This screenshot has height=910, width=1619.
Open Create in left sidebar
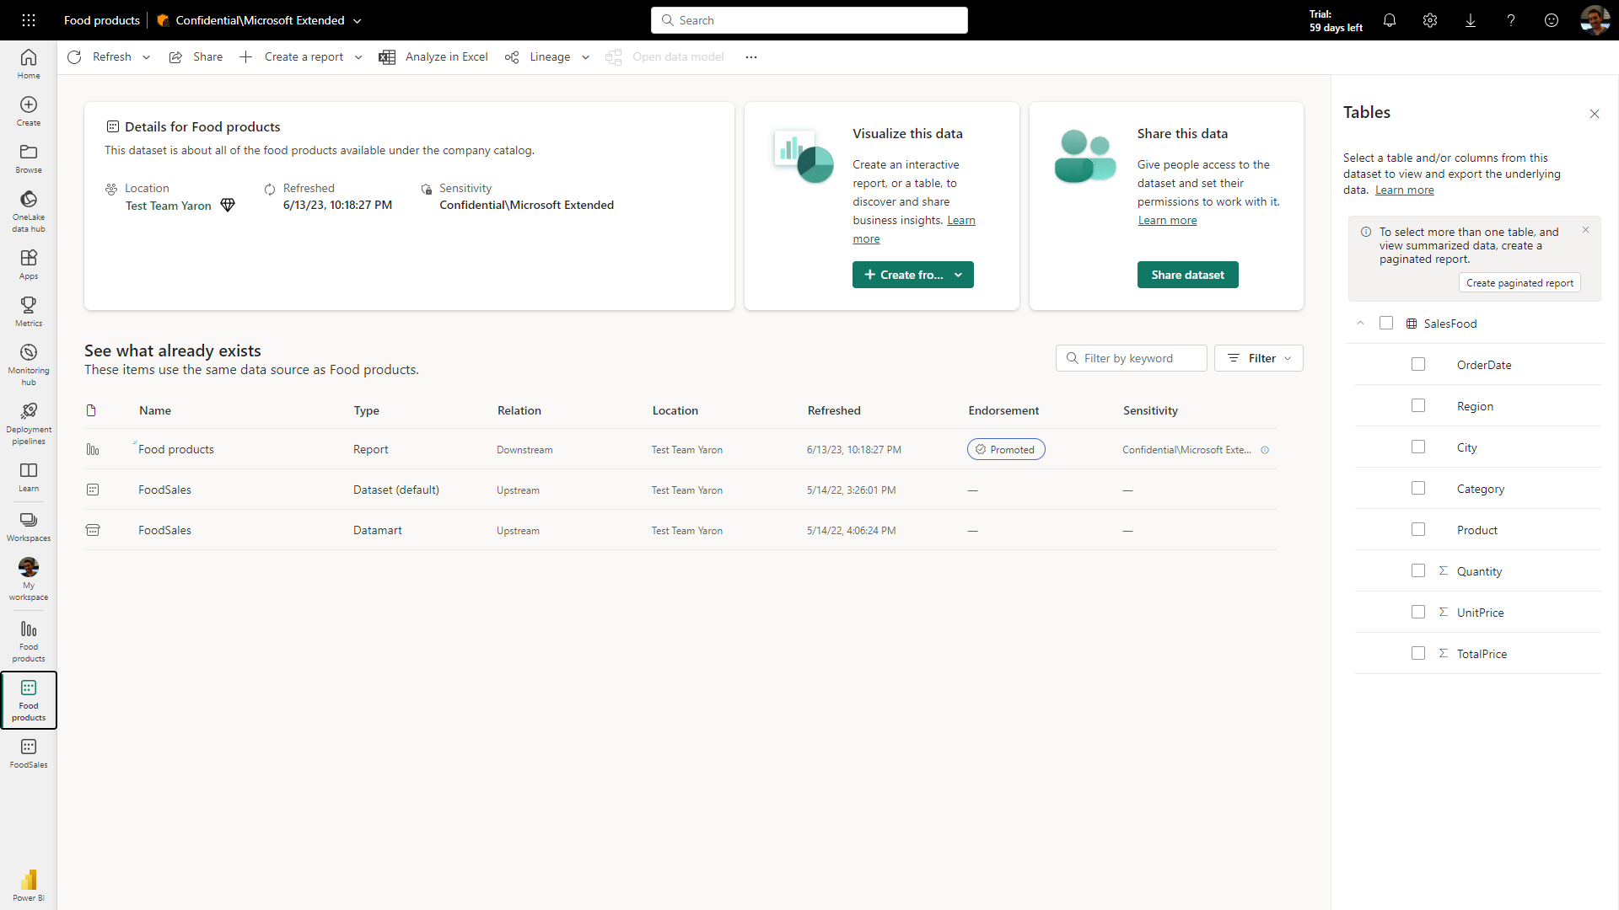[29, 111]
